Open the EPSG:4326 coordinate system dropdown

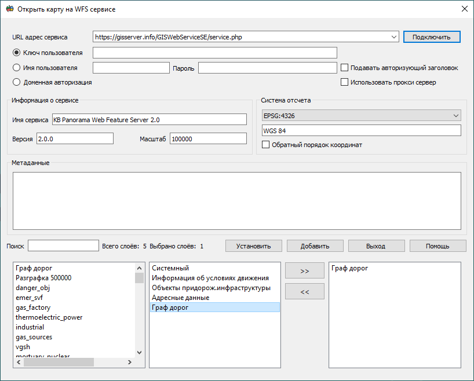455,115
